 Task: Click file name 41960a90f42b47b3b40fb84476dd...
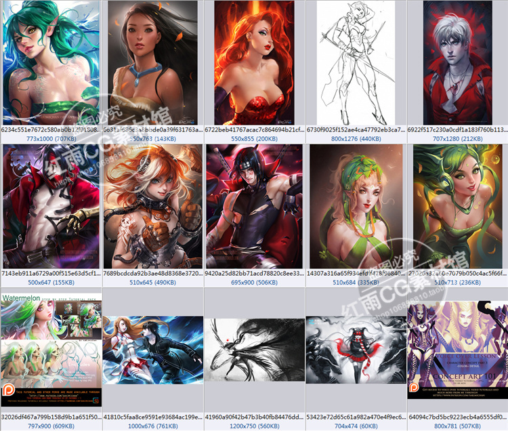pos(254,417)
